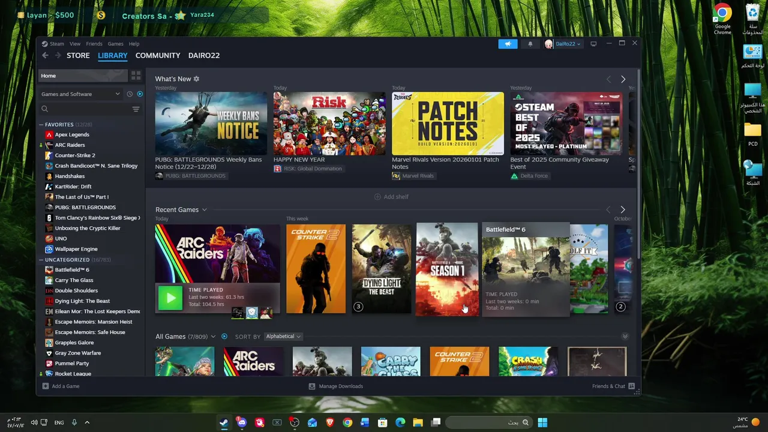Screen dimensions: 768x432
Task: Open File Explorer from the taskbar
Action: click(x=418, y=422)
